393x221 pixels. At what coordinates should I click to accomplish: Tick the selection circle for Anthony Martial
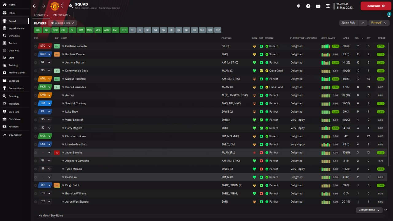coord(36,63)
